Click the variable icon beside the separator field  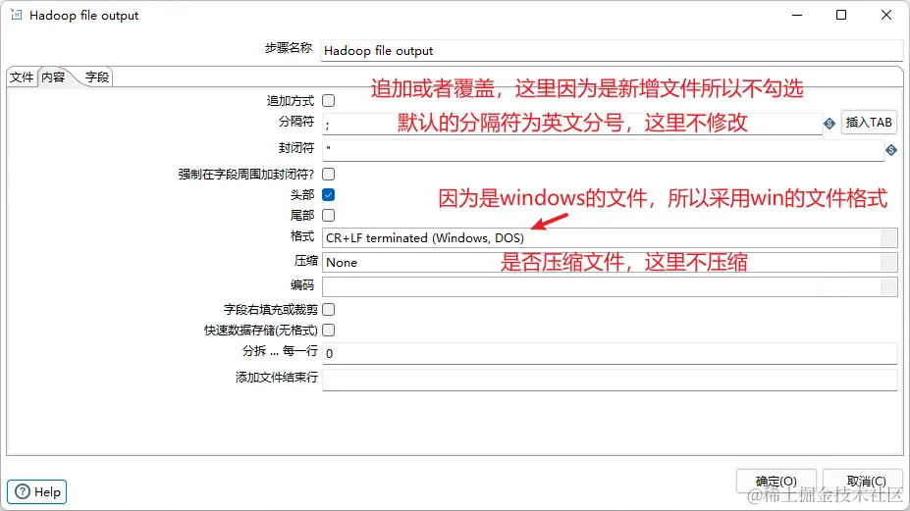coord(830,123)
